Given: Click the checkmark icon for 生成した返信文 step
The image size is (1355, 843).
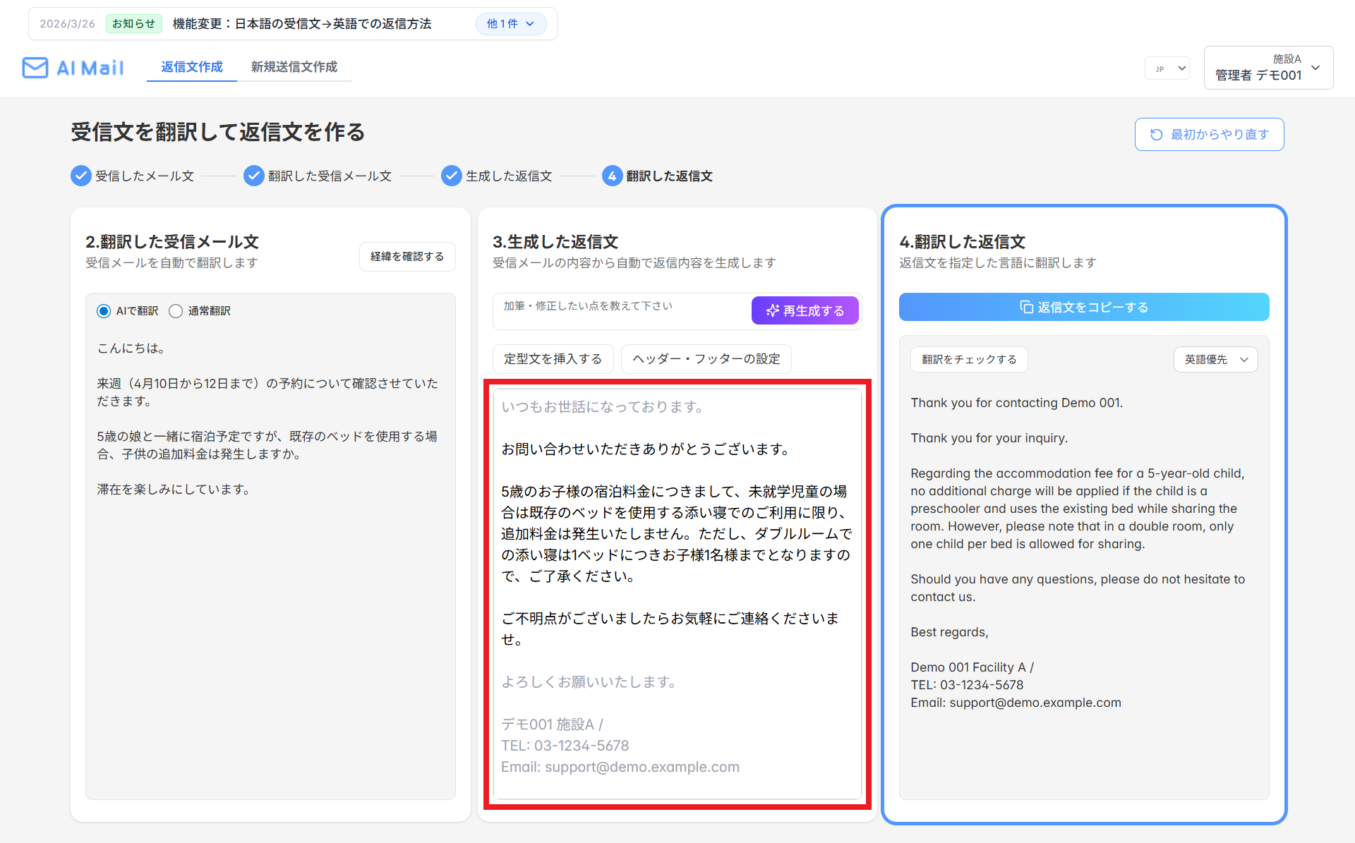Looking at the screenshot, I should (x=452, y=176).
